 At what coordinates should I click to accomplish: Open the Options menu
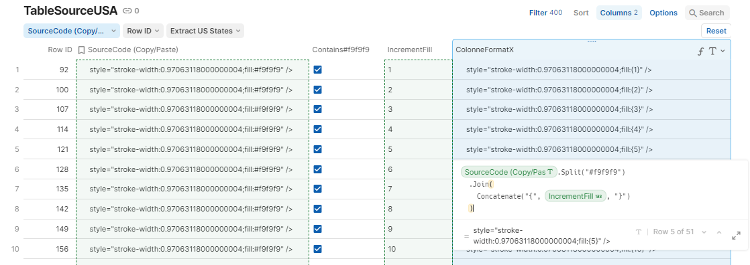click(663, 13)
